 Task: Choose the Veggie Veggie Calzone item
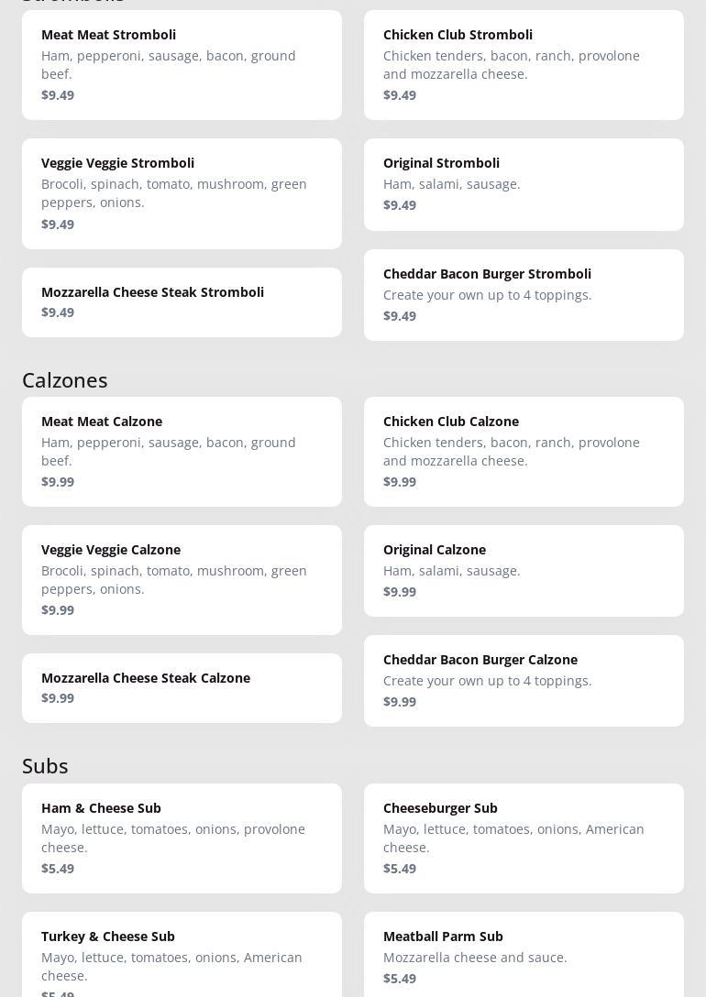click(x=182, y=580)
